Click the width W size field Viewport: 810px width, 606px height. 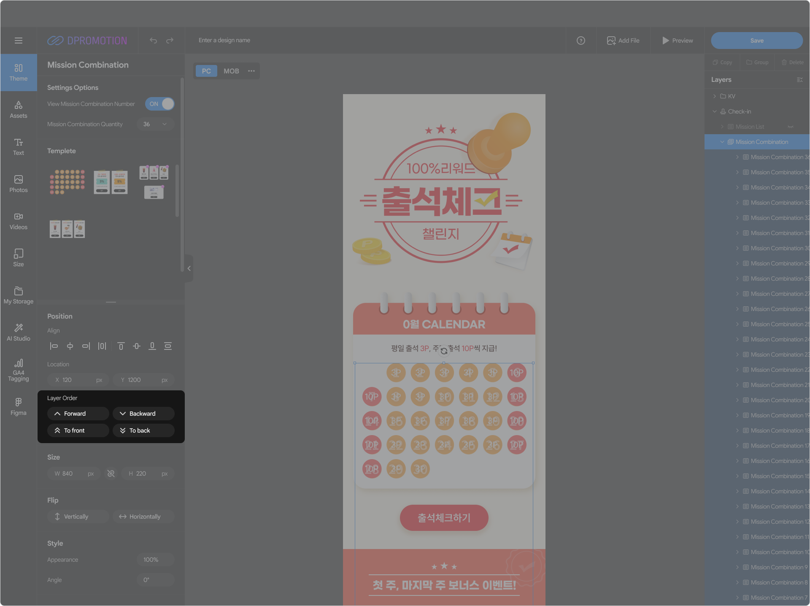pos(74,473)
